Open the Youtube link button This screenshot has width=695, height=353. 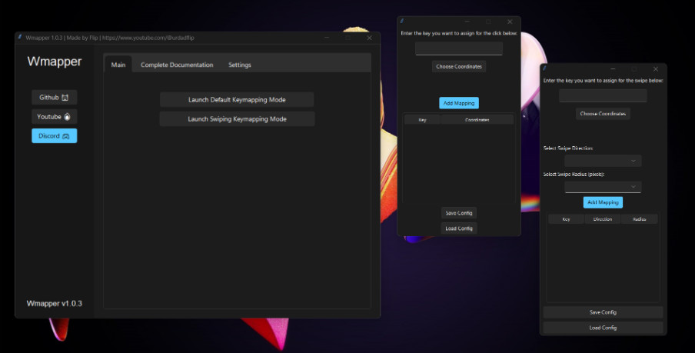click(54, 117)
